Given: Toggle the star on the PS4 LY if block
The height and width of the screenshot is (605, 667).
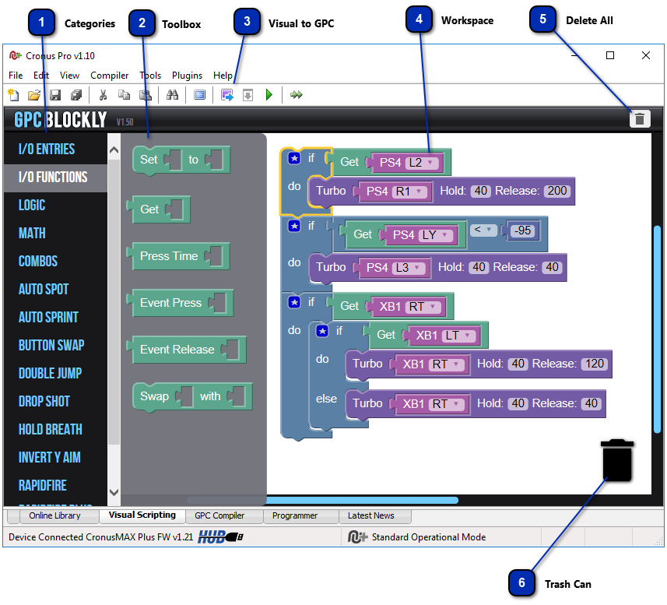Looking at the screenshot, I should (x=294, y=226).
